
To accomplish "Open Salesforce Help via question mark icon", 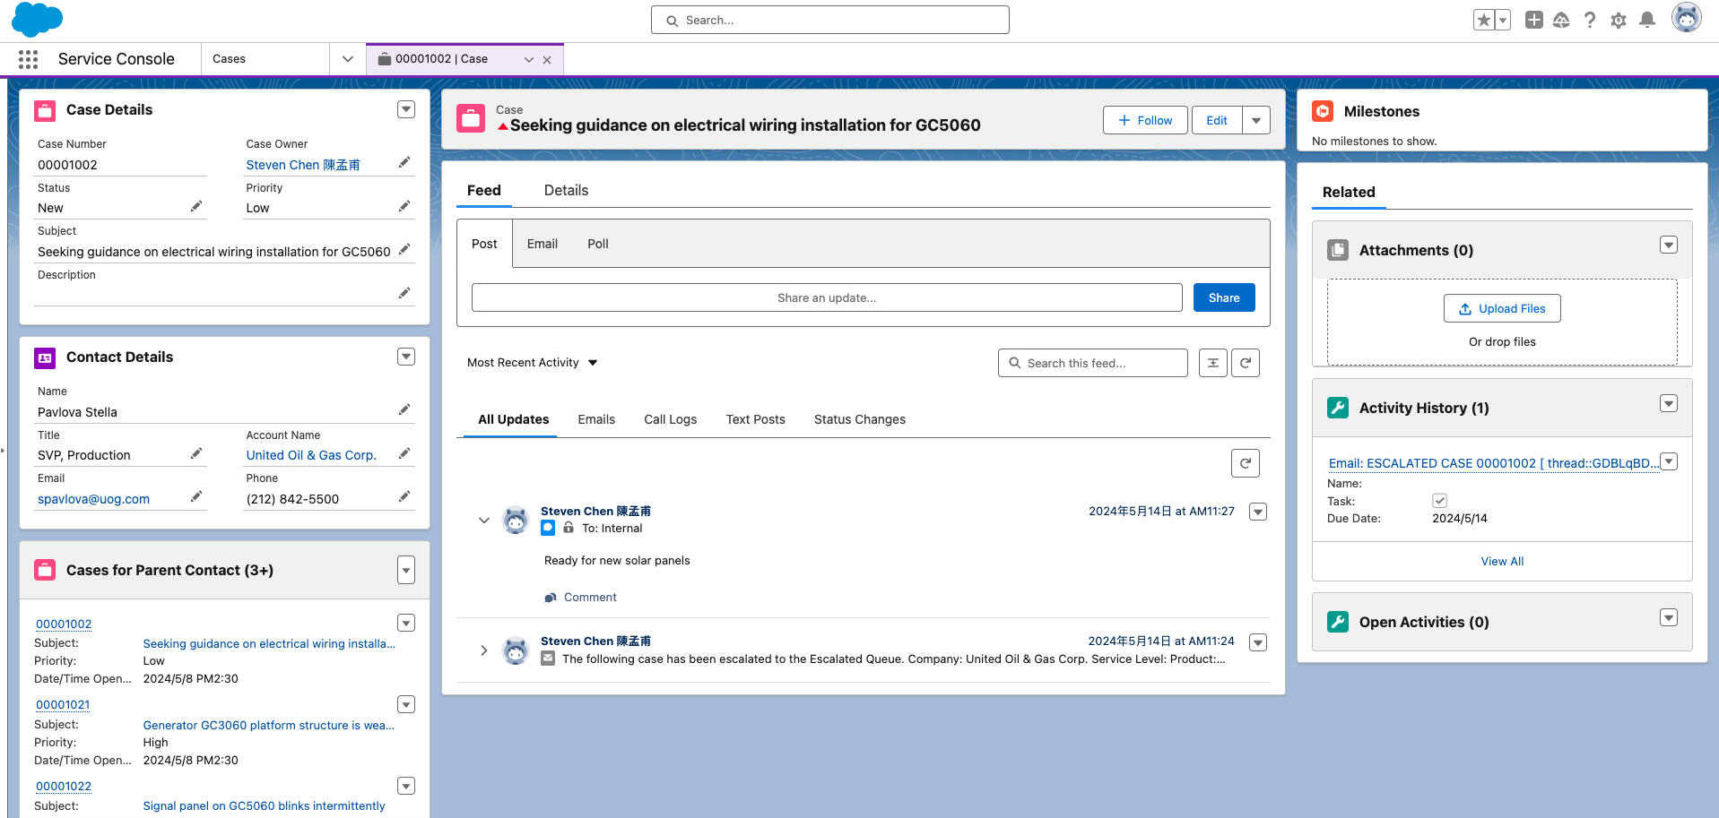I will pyautogui.click(x=1590, y=20).
